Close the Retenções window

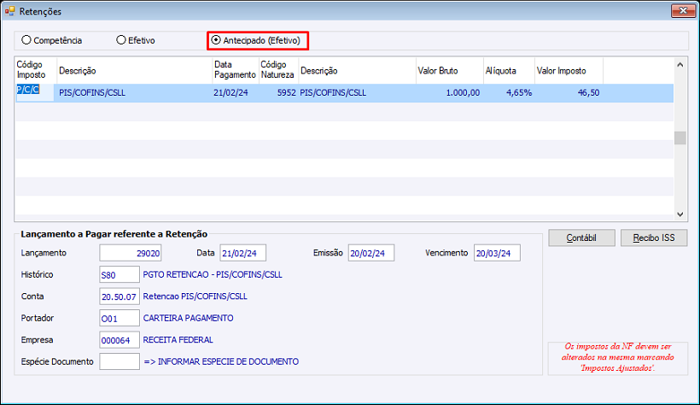(683, 11)
